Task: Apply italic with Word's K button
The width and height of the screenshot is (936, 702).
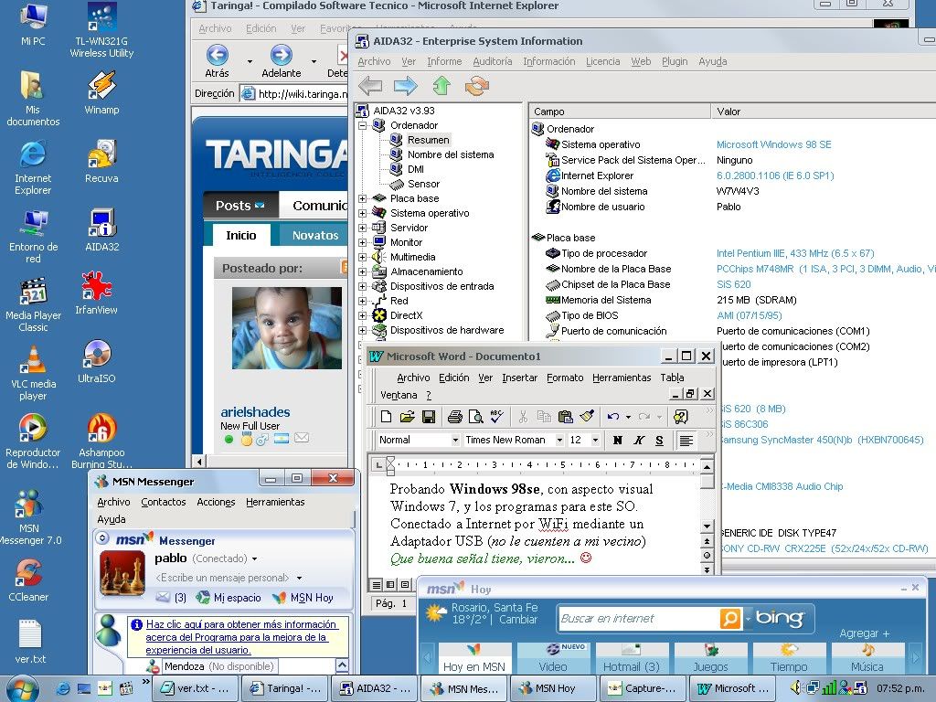Action: click(x=639, y=440)
